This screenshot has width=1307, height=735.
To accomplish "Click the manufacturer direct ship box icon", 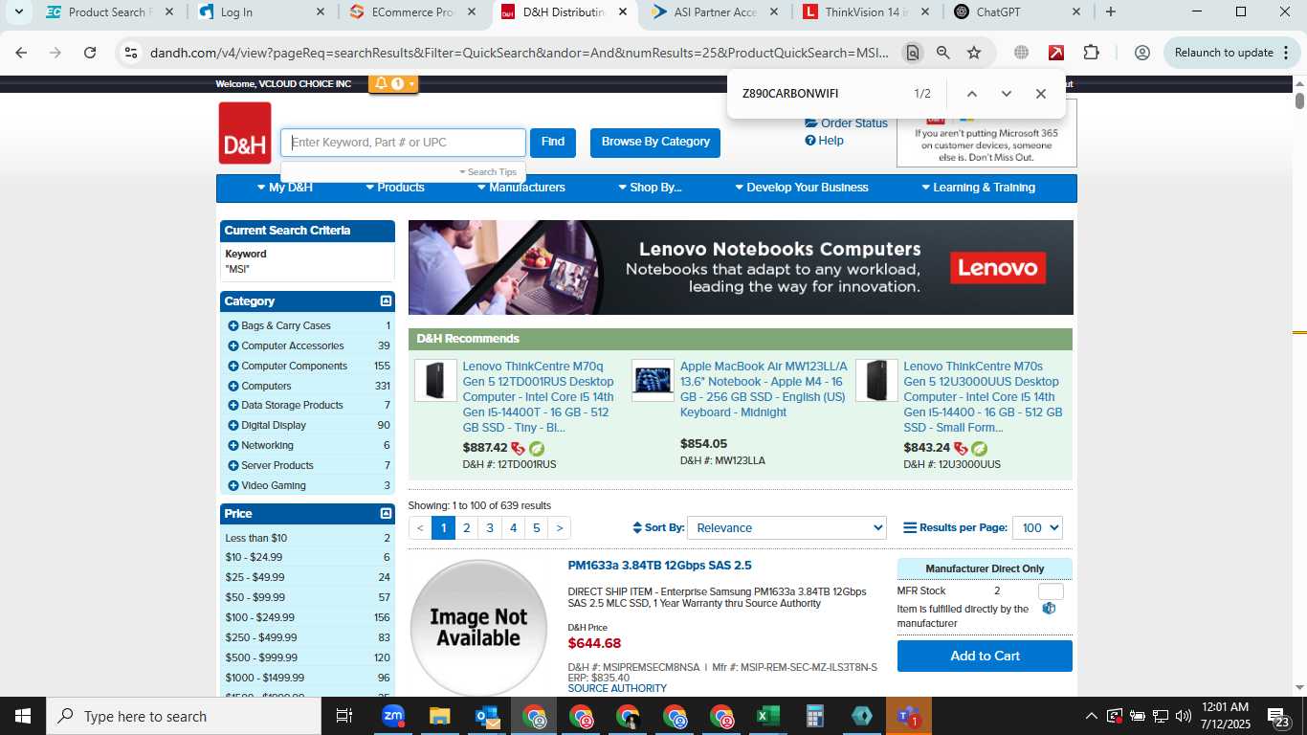I will 1049,609.
